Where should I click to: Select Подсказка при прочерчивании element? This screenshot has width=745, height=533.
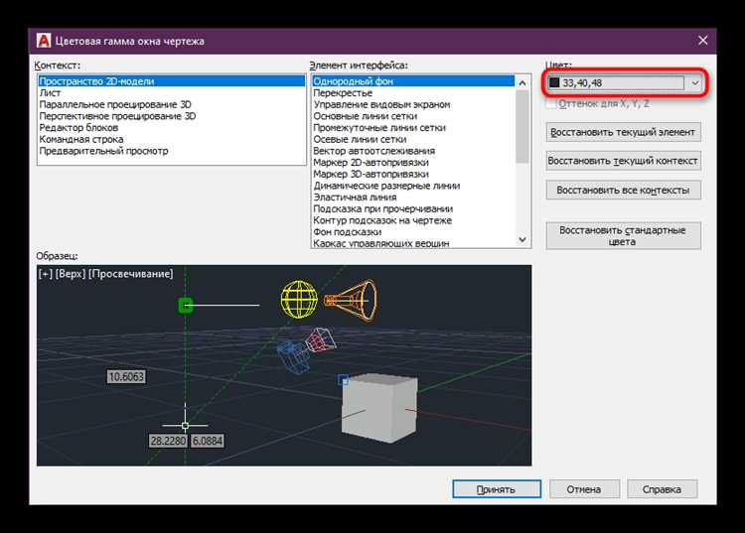pyautogui.click(x=413, y=208)
